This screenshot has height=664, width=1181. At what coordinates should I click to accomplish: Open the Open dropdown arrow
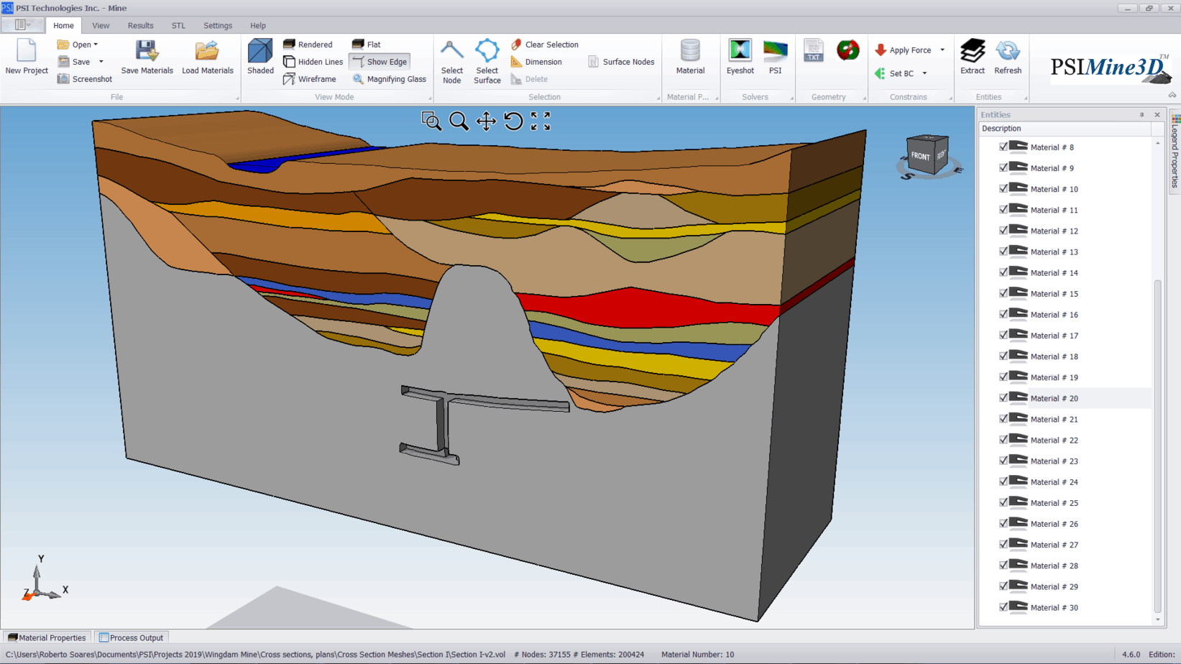[96, 45]
